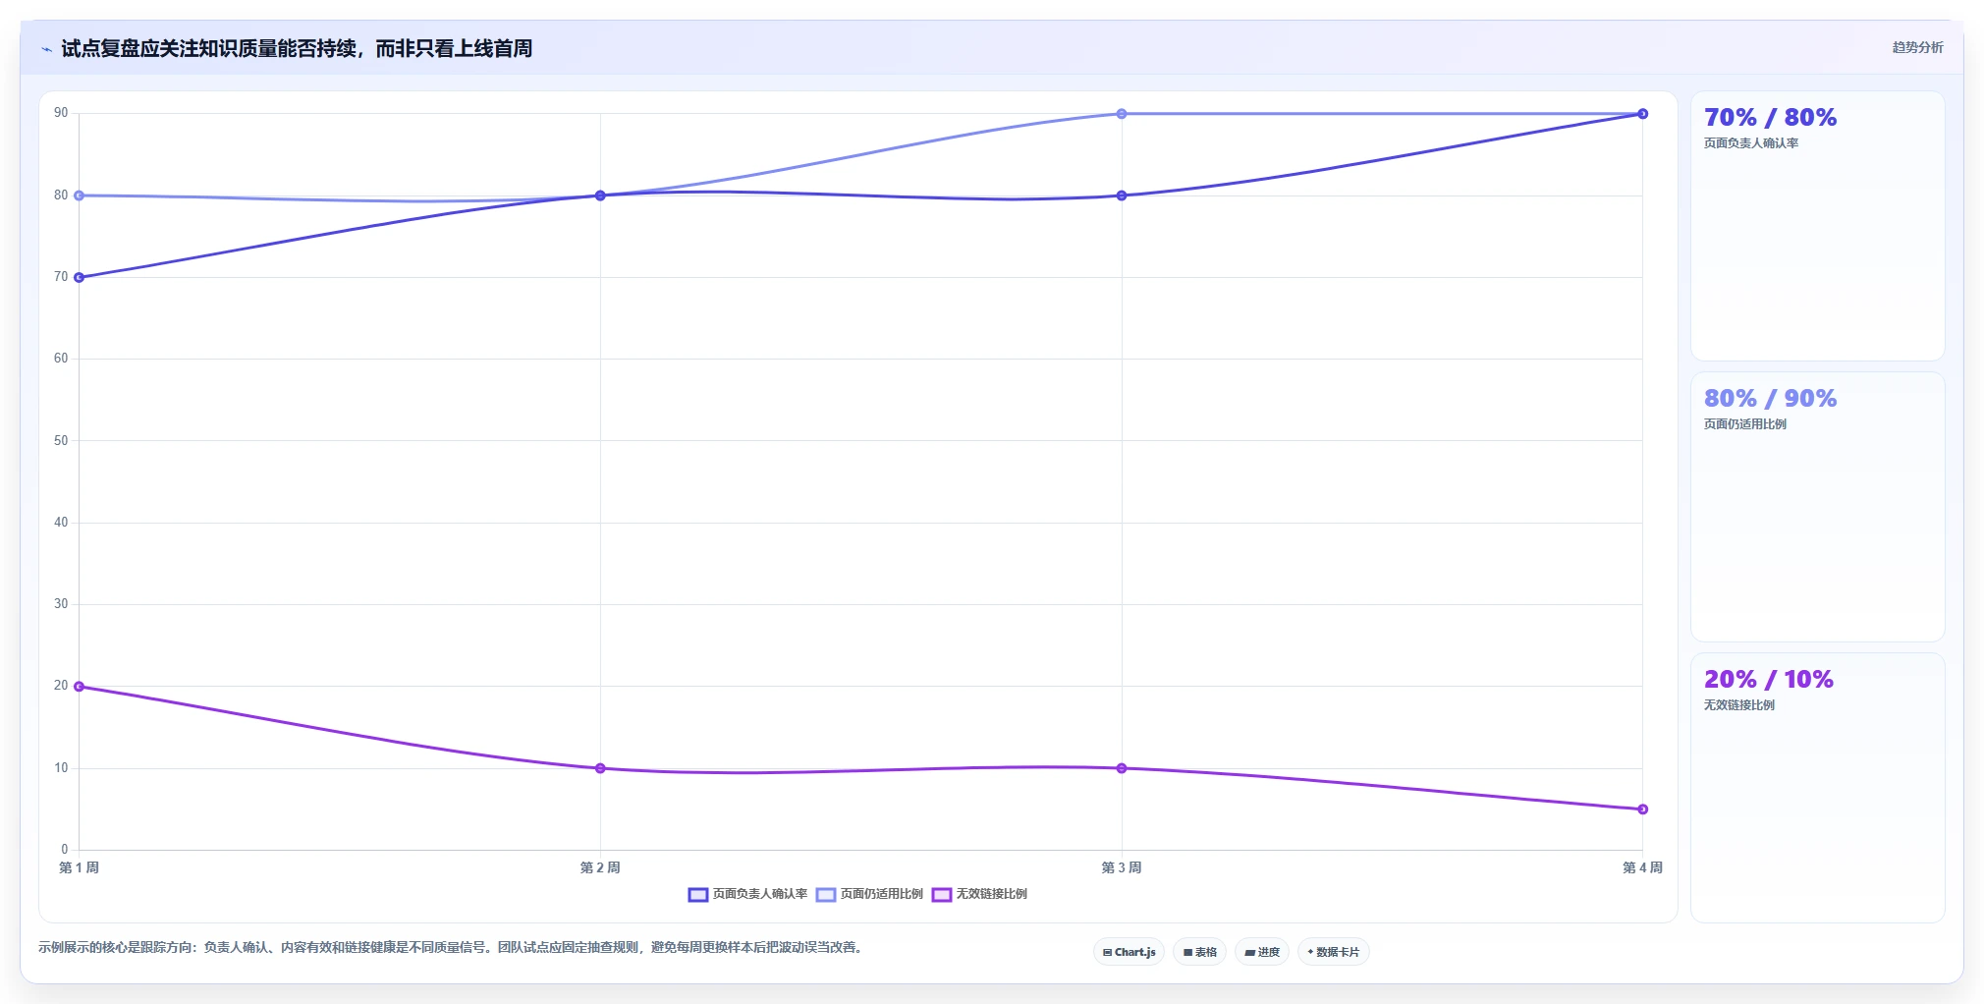Click the 第 3 周 data point at 90
Screen dimensions: 1984x1004
[x=1122, y=114]
